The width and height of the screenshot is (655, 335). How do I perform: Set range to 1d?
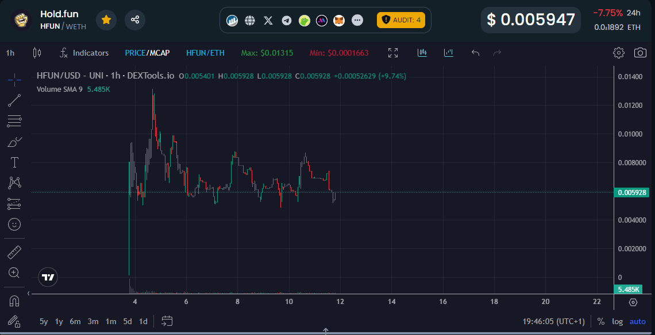143,321
